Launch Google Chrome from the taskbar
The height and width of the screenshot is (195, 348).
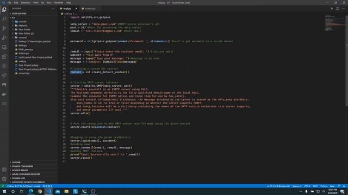40,191
